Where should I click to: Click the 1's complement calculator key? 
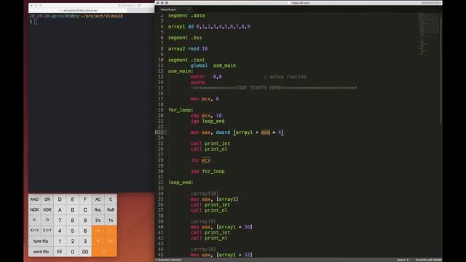[111, 220]
